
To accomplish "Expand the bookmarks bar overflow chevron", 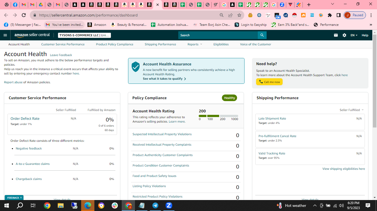I will (x=371, y=25).
